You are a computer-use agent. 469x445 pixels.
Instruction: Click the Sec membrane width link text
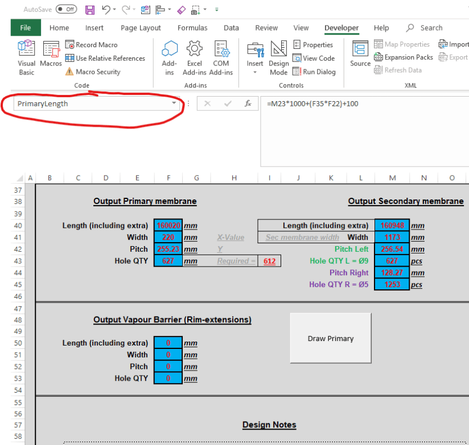click(x=302, y=238)
